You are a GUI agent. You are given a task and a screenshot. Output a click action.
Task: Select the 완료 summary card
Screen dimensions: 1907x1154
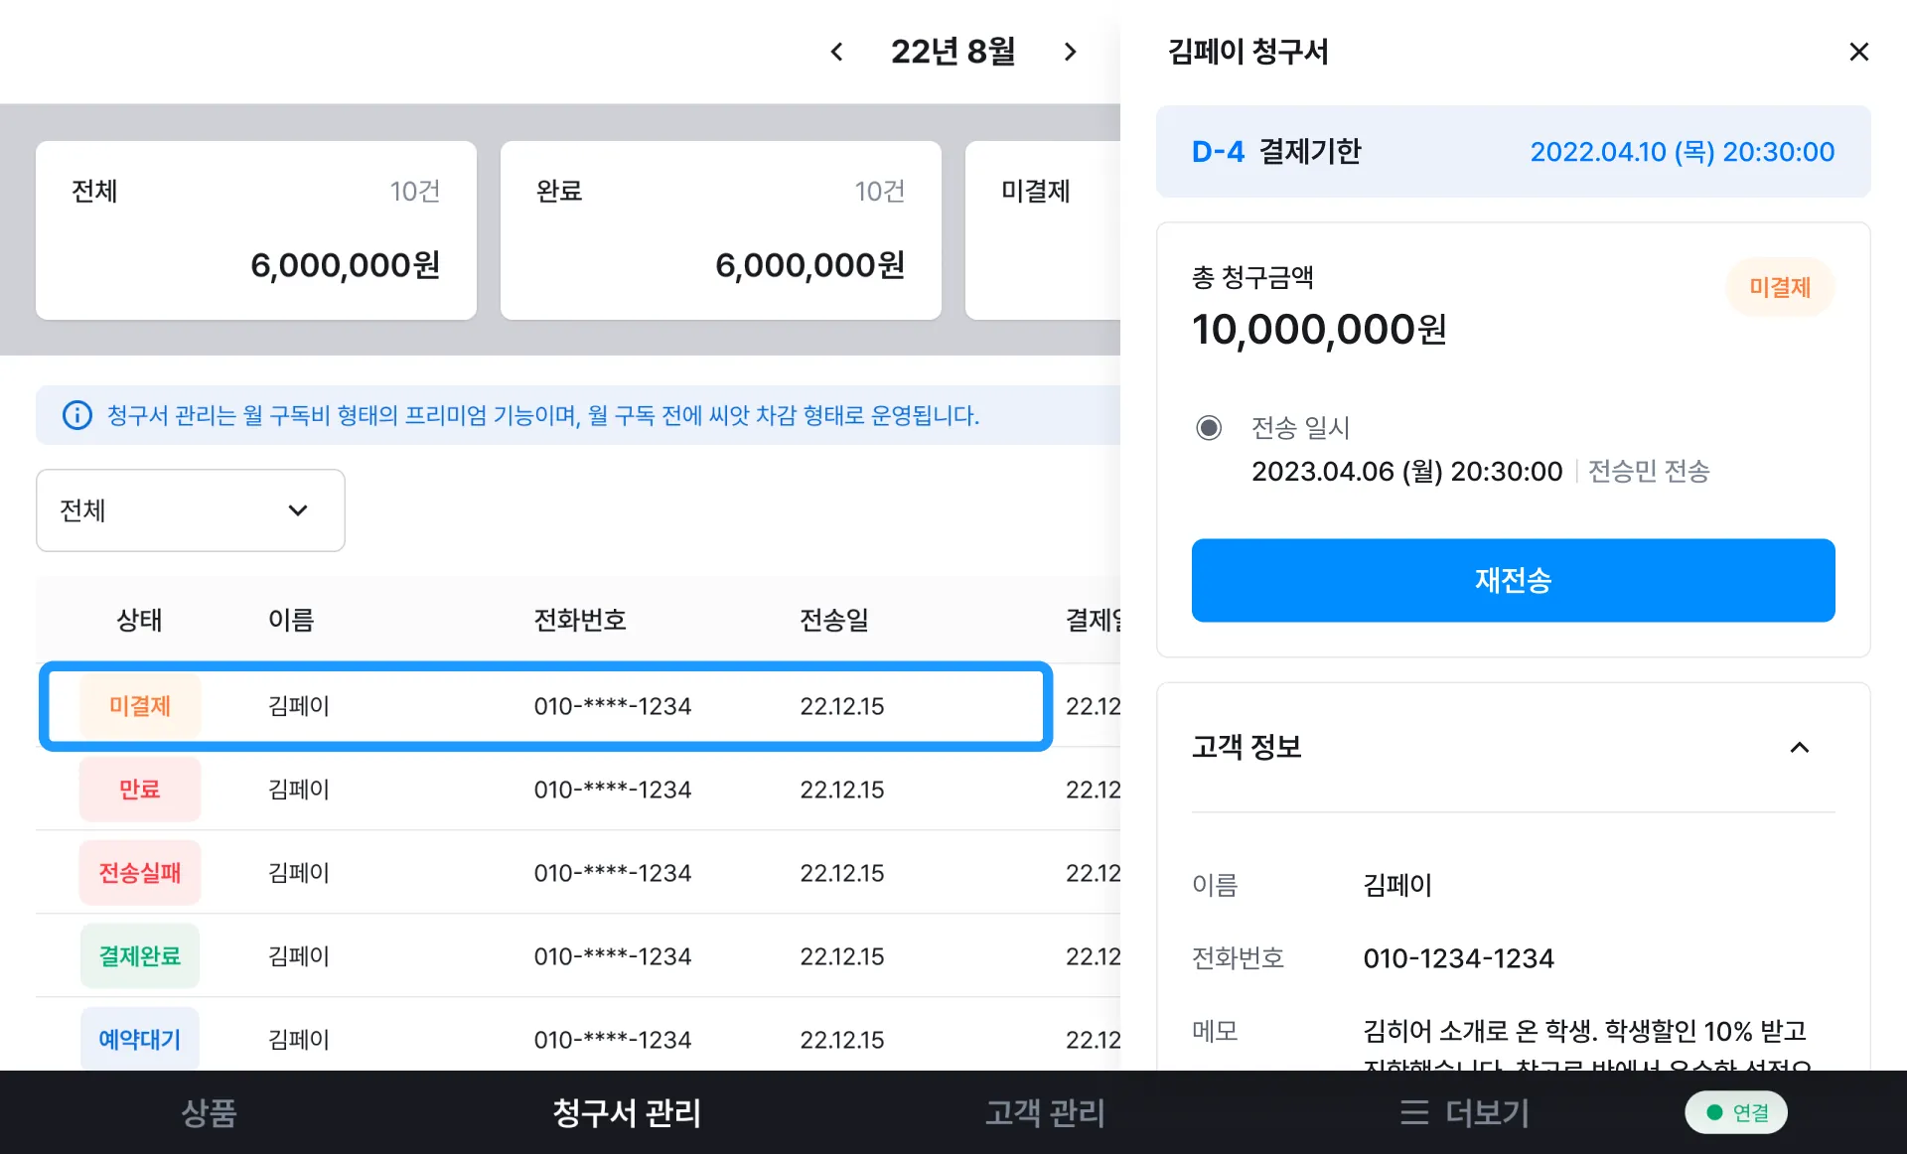720,230
